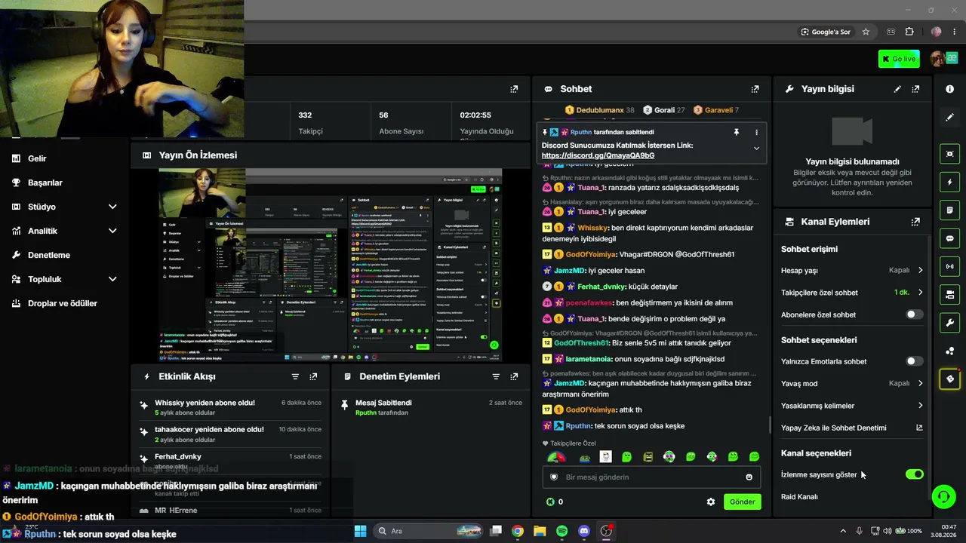Click the pencil icon in right sidebar

point(949,118)
